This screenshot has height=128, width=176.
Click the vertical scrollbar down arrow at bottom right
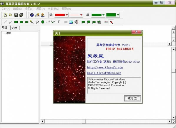pyautogui.click(x=174, y=118)
